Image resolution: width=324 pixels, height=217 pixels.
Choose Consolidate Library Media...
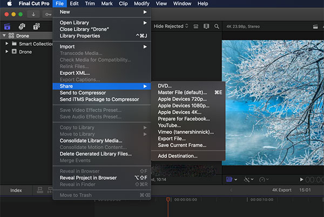[x=102, y=141]
